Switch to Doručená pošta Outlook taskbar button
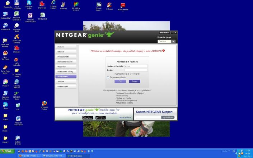Viewport: 253px width, 158px height. point(54,156)
